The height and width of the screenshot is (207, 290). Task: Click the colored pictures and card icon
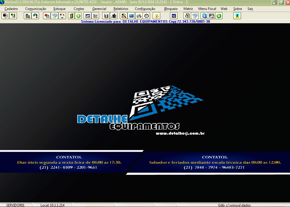[5, 16]
